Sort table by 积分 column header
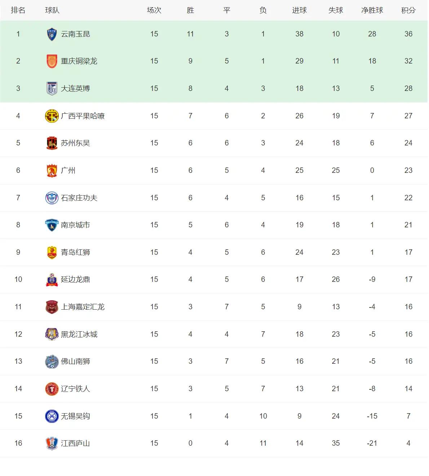Screen dimensions: 429x476 408,10
